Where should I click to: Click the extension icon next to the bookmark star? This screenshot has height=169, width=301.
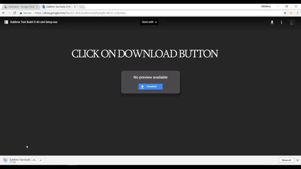(x=291, y=13)
